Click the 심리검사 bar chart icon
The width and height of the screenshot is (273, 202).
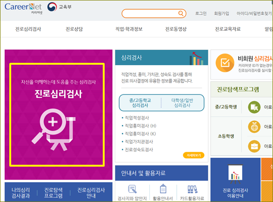[x=196, y=58]
